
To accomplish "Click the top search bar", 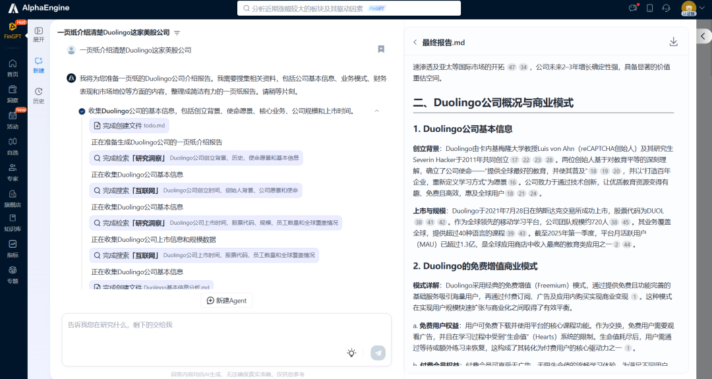I will [x=349, y=8].
